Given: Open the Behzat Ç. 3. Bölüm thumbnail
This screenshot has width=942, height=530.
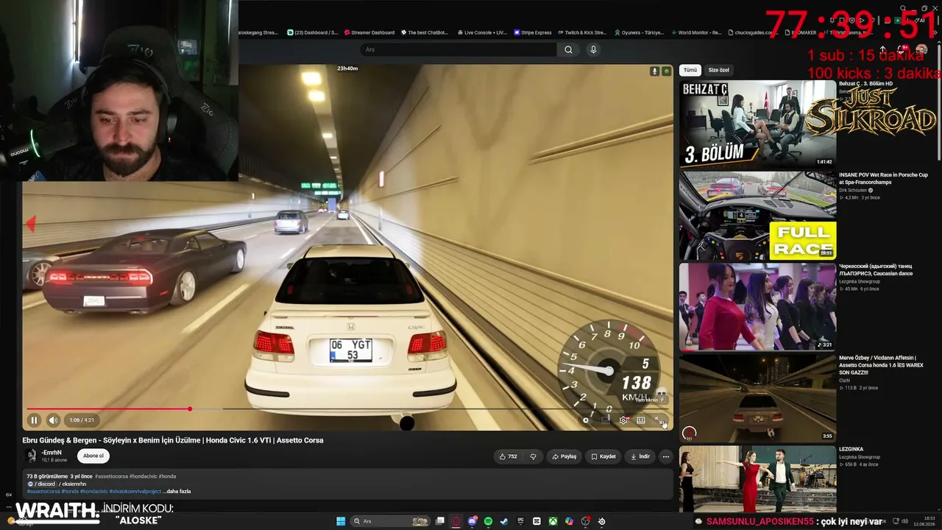Looking at the screenshot, I should (757, 124).
